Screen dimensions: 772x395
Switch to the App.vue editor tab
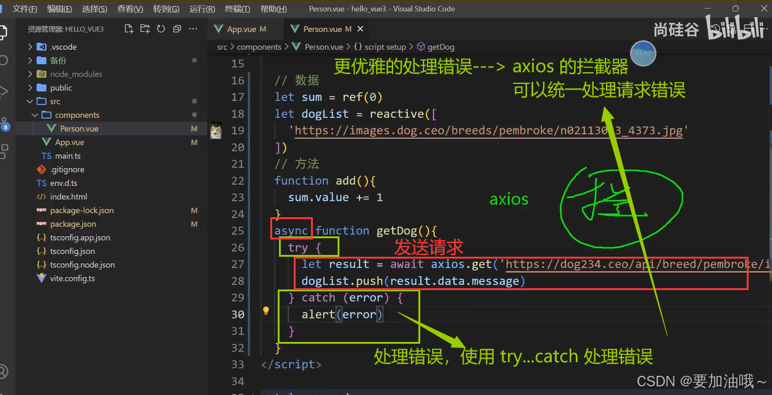point(246,29)
